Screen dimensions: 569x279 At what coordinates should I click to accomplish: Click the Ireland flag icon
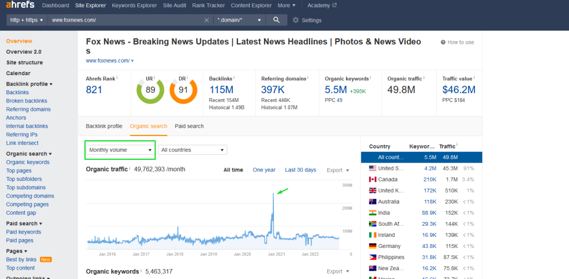(x=372, y=235)
